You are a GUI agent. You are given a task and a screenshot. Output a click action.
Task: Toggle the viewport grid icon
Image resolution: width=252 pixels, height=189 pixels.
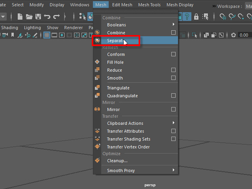pyautogui.click(x=47, y=35)
